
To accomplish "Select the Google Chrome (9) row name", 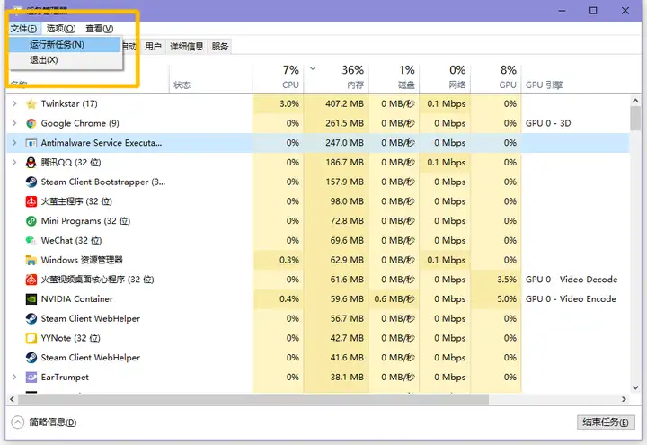I will tap(80, 123).
